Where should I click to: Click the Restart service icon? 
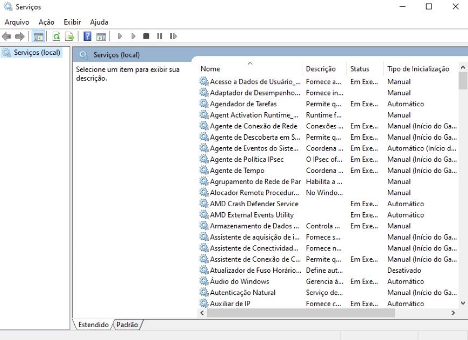click(x=173, y=37)
